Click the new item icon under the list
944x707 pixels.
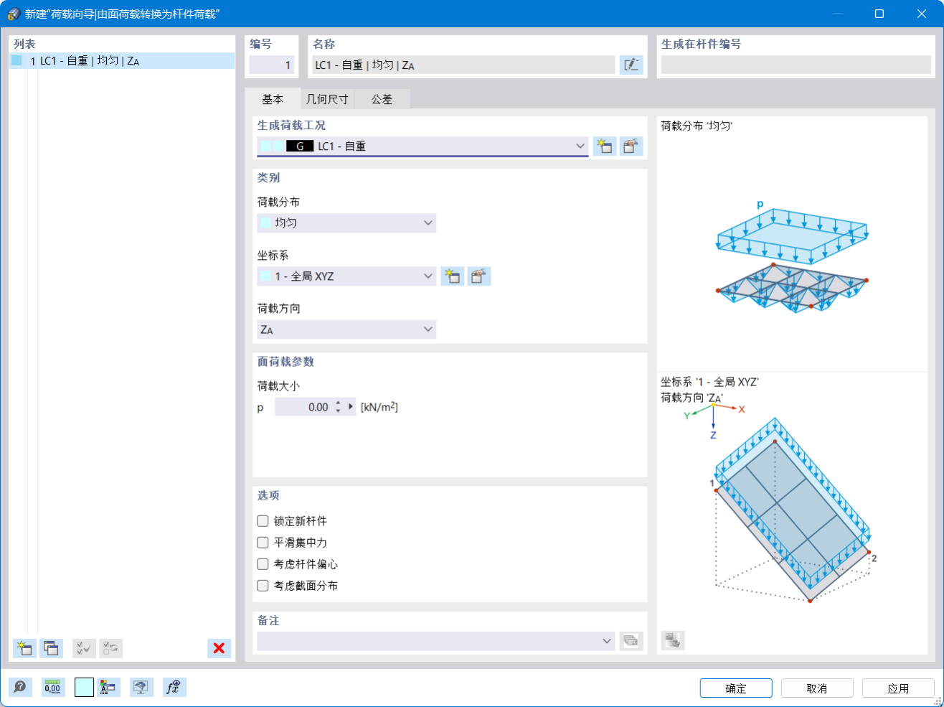tap(24, 648)
